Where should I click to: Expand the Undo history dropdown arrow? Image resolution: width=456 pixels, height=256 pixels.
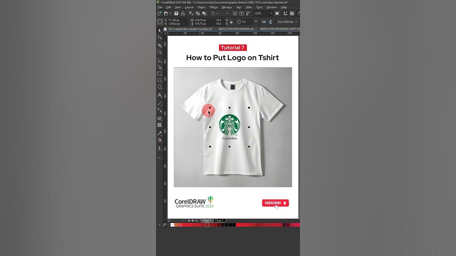pyautogui.click(x=217, y=14)
